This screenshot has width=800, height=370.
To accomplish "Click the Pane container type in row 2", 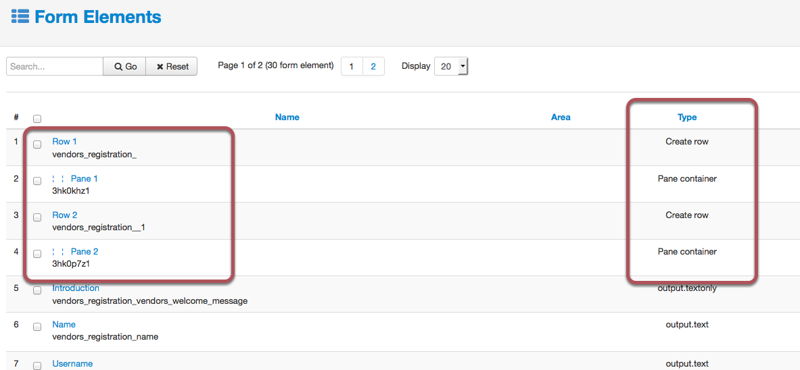I will (687, 179).
